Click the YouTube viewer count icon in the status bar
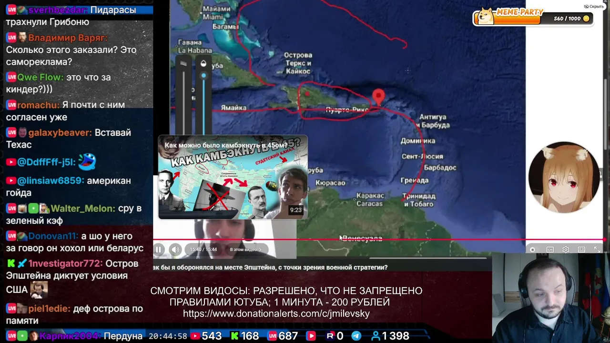Image resolution: width=610 pixels, height=343 pixels. pyautogui.click(x=195, y=336)
